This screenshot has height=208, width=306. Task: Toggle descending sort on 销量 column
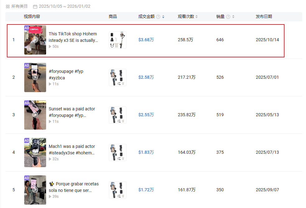pos(233,18)
